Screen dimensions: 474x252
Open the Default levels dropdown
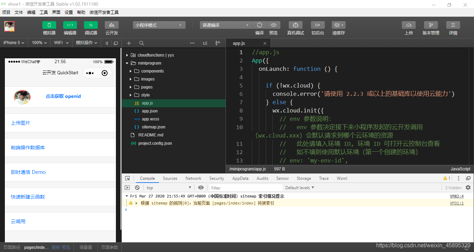pyautogui.click(x=300, y=188)
